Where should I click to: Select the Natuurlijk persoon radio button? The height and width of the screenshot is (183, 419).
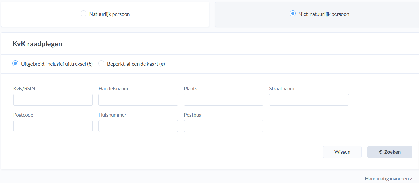pos(83,14)
